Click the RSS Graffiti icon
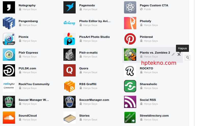The height and width of the screenshot is (126, 205). click(70, 86)
